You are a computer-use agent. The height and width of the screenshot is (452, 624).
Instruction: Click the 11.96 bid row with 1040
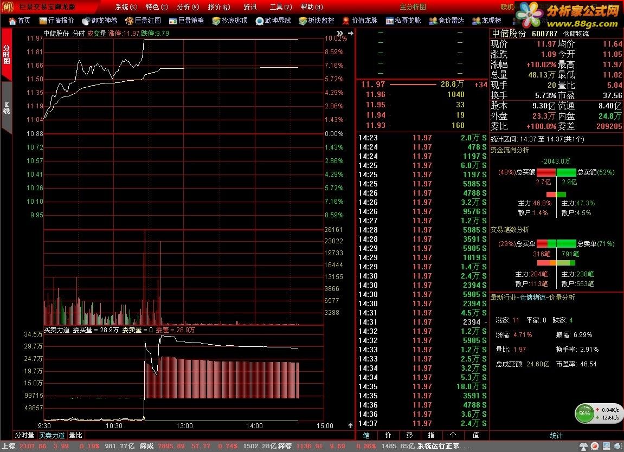tap(423, 94)
